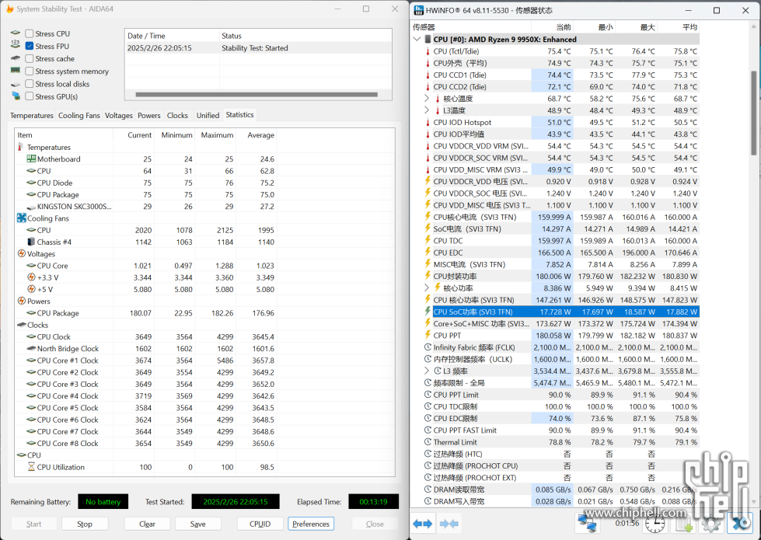Select the DRAM读取带宽 sensor row

click(x=562, y=489)
